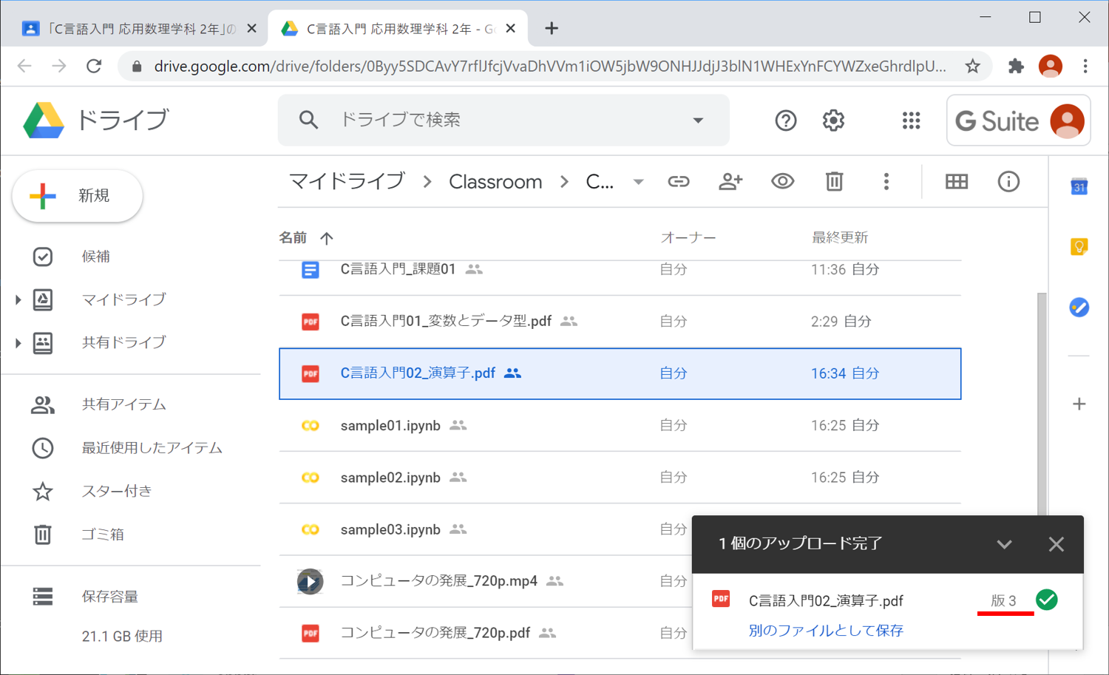Image resolution: width=1109 pixels, height=675 pixels.
Task: Click the video thumbnail icon of the mp4 file
Action: click(311, 582)
